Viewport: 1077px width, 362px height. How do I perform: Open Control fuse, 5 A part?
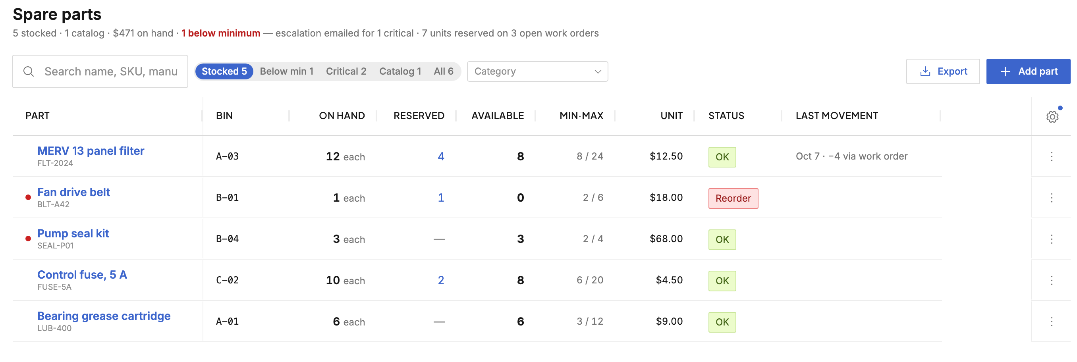[82, 275]
